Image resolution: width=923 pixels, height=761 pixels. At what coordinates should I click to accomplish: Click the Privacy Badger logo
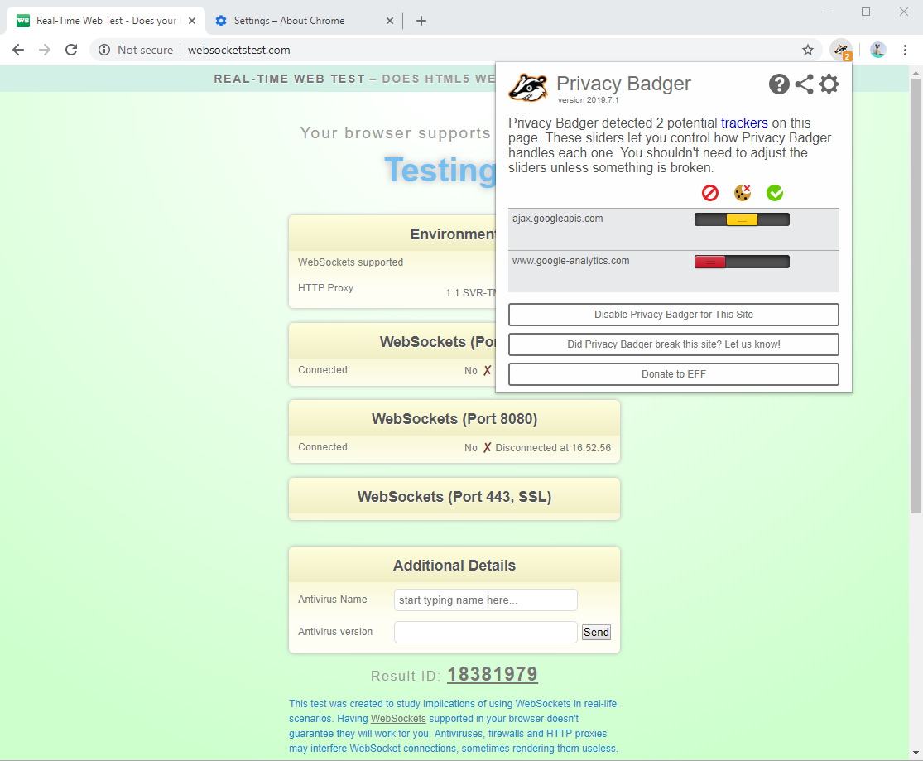click(x=528, y=87)
